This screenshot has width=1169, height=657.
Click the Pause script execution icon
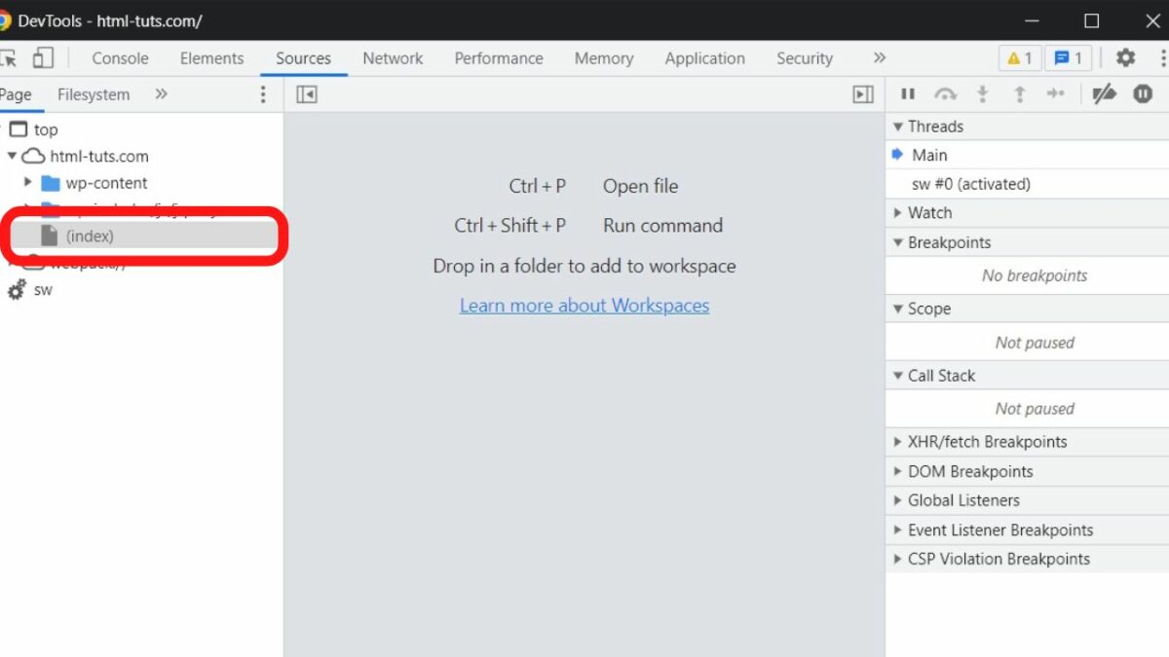(908, 94)
